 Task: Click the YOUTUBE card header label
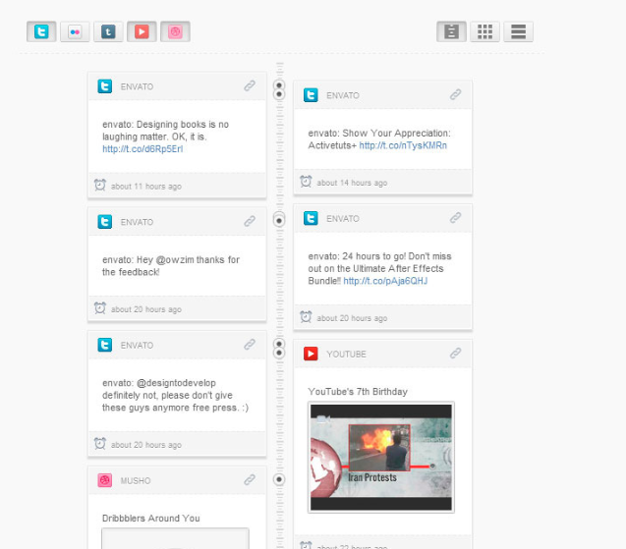(346, 355)
